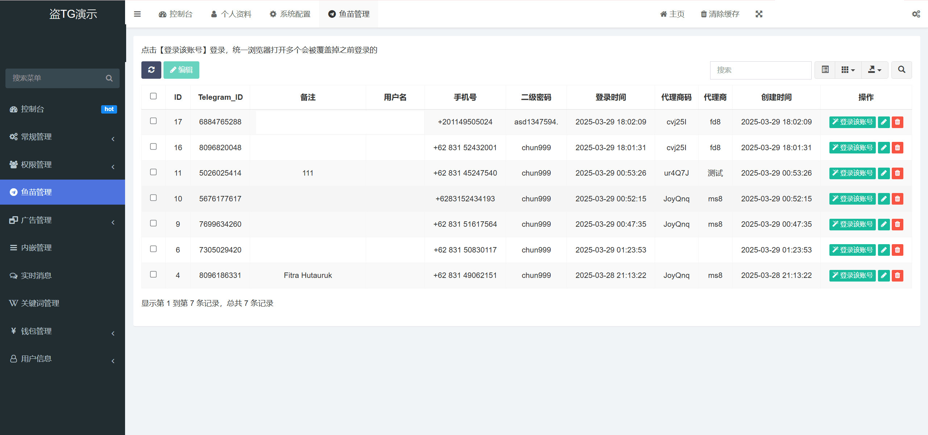Click the 搜索 search input field

(760, 70)
